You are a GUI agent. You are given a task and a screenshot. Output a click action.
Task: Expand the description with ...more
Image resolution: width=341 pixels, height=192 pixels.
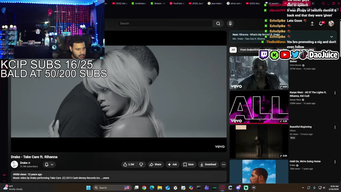click(x=105, y=178)
